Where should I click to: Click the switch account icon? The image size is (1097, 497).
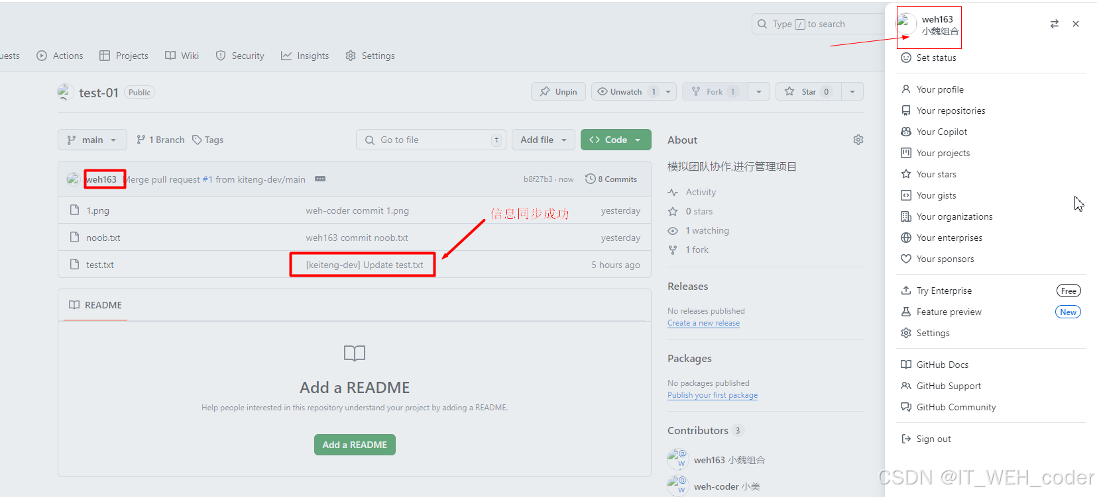point(1055,24)
